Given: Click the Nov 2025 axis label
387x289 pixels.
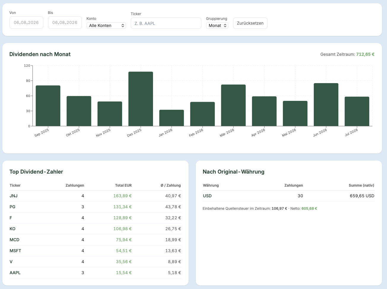Looking at the screenshot, I should click(x=103, y=133).
